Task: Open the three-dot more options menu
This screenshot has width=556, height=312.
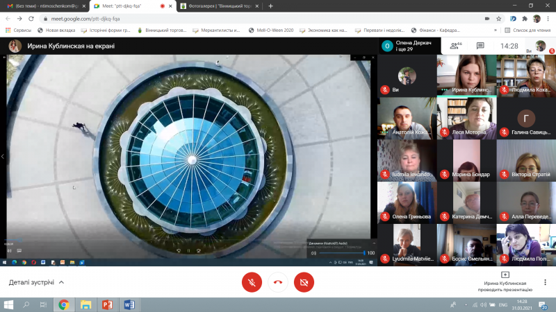Action: click(545, 282)
